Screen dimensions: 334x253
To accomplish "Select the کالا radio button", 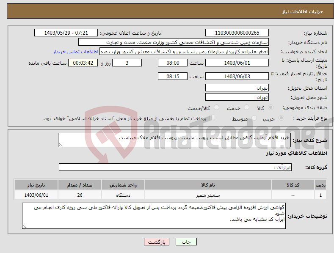I will (271, 107).
